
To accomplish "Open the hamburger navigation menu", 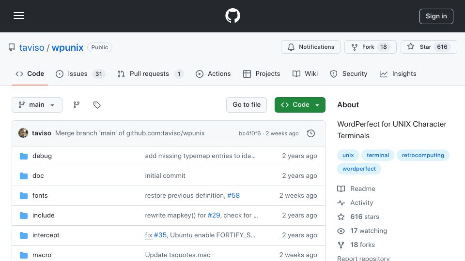I will pos(19,15).
